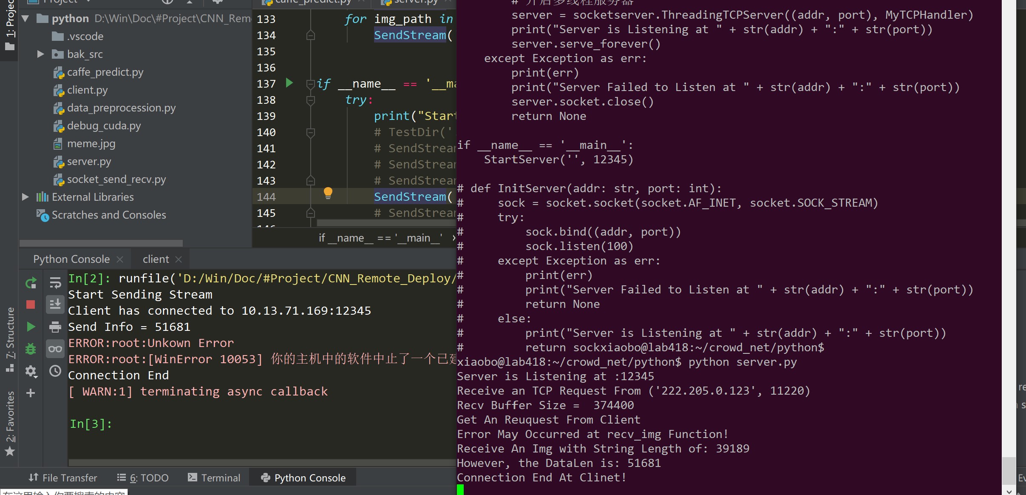Viewport: 1026px width, 495px height.
Task: Collapse the python project root folder
Action: [x=25, y=19]
